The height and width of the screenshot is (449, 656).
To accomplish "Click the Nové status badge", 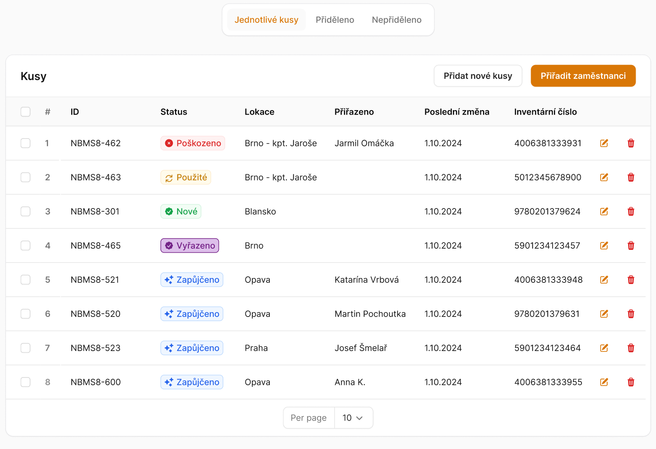I will (181, 211).
